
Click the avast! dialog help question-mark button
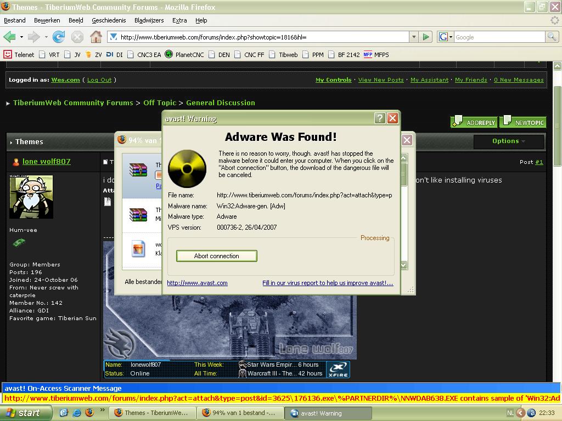point(380,118)
